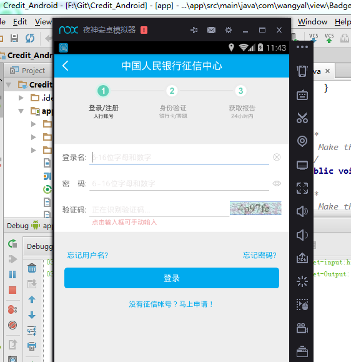Toggle password visibility eye icon
The width and height of the screenshot is (351, 362).
click(277, 184)
